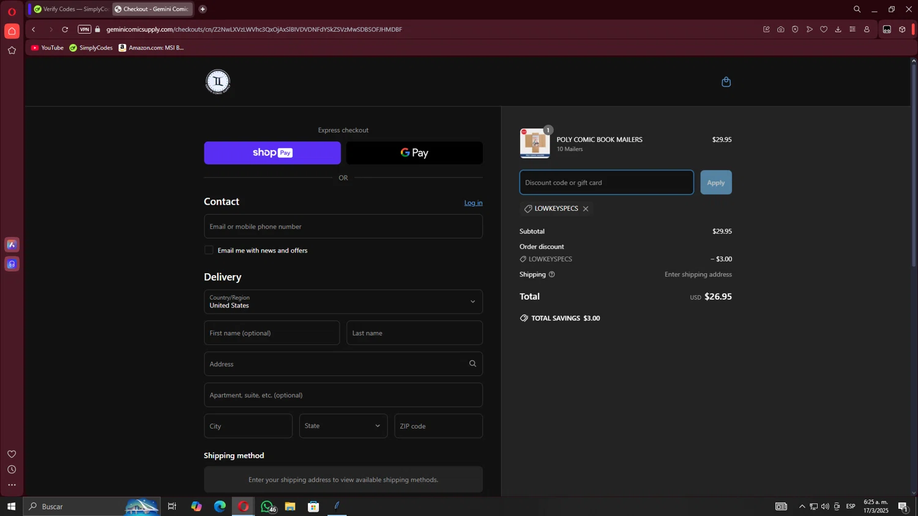Add page to favorites heart icon
Viewport: 918px width, 516px height.
(x=824, y=29)
